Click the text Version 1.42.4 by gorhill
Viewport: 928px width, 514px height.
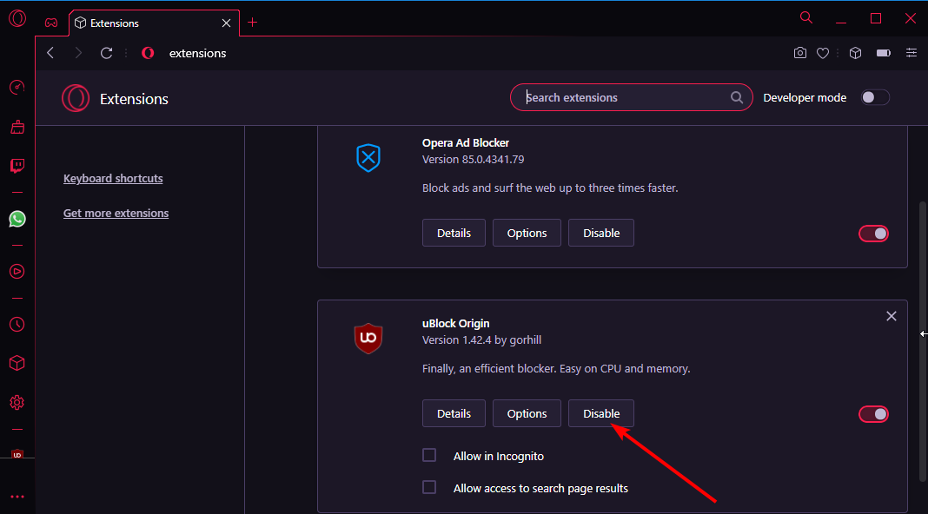481,340
